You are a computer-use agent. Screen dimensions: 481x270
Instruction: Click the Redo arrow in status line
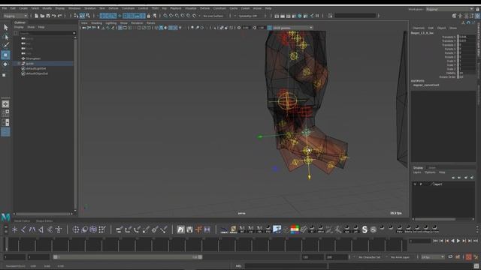60,16
